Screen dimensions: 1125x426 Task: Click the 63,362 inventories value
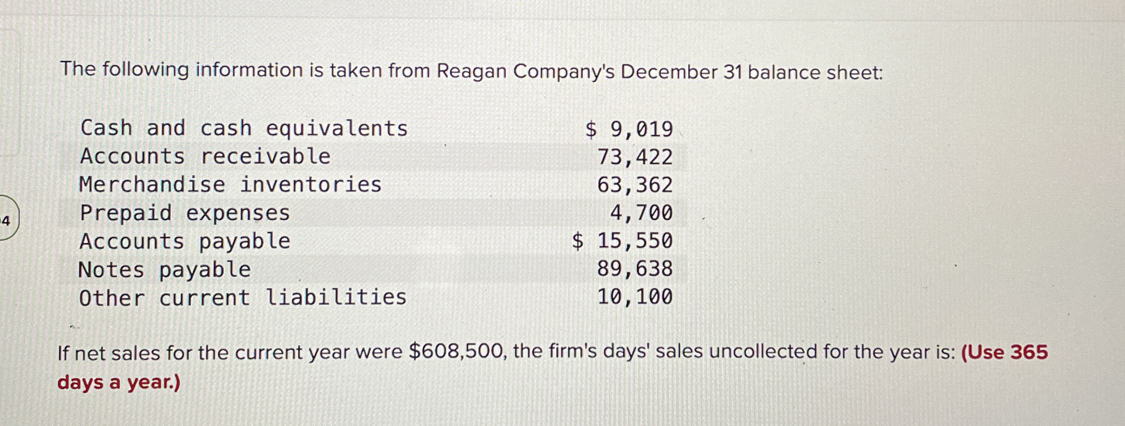635,185
